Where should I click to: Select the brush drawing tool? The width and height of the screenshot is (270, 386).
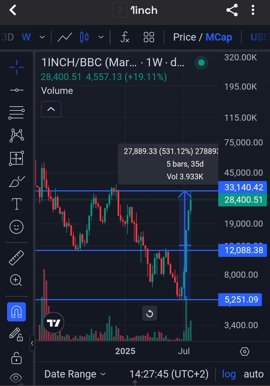(x=17, y=182)
